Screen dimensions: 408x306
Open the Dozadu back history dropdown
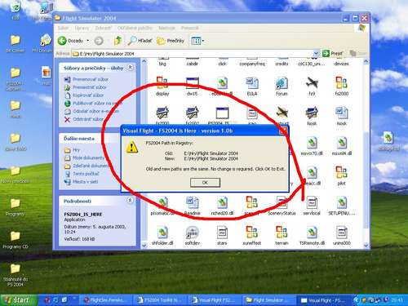88,41
